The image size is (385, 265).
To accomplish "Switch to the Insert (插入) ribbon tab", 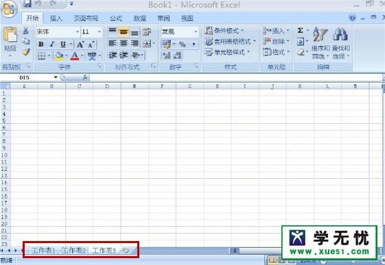I will (56, 18).
